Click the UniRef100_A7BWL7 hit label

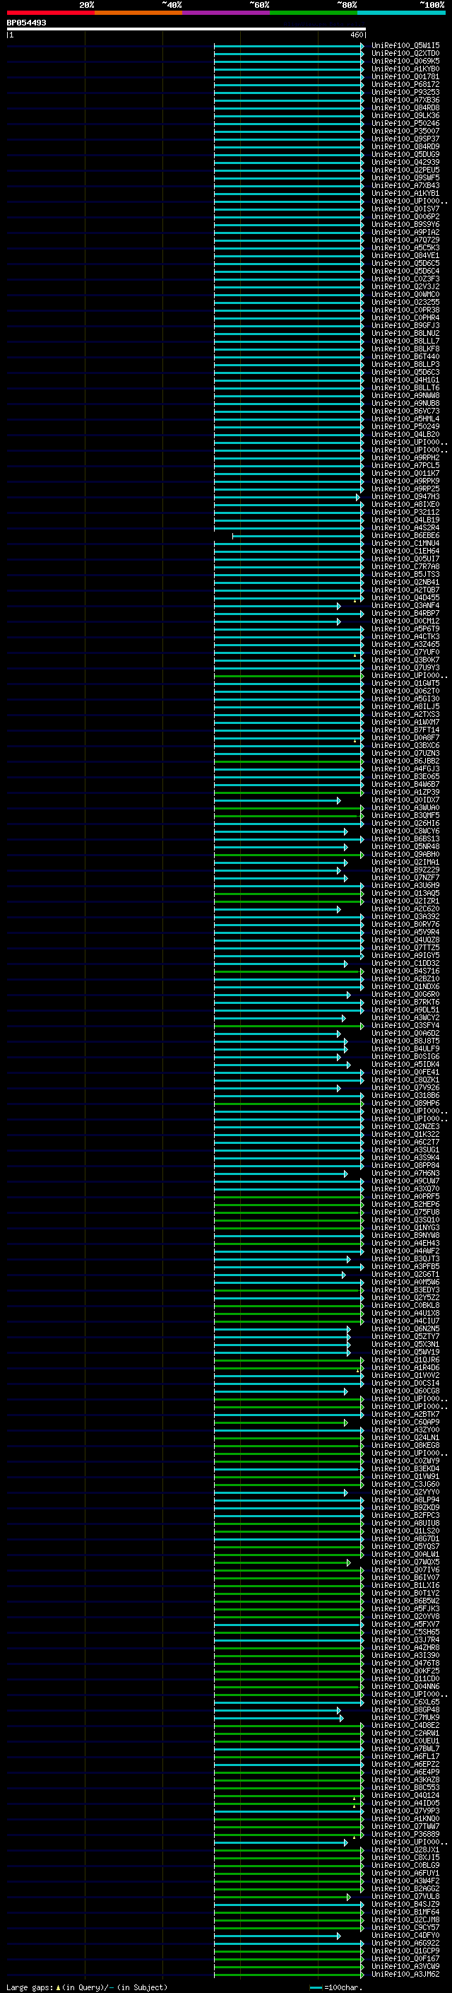[x=405, y=1748]
